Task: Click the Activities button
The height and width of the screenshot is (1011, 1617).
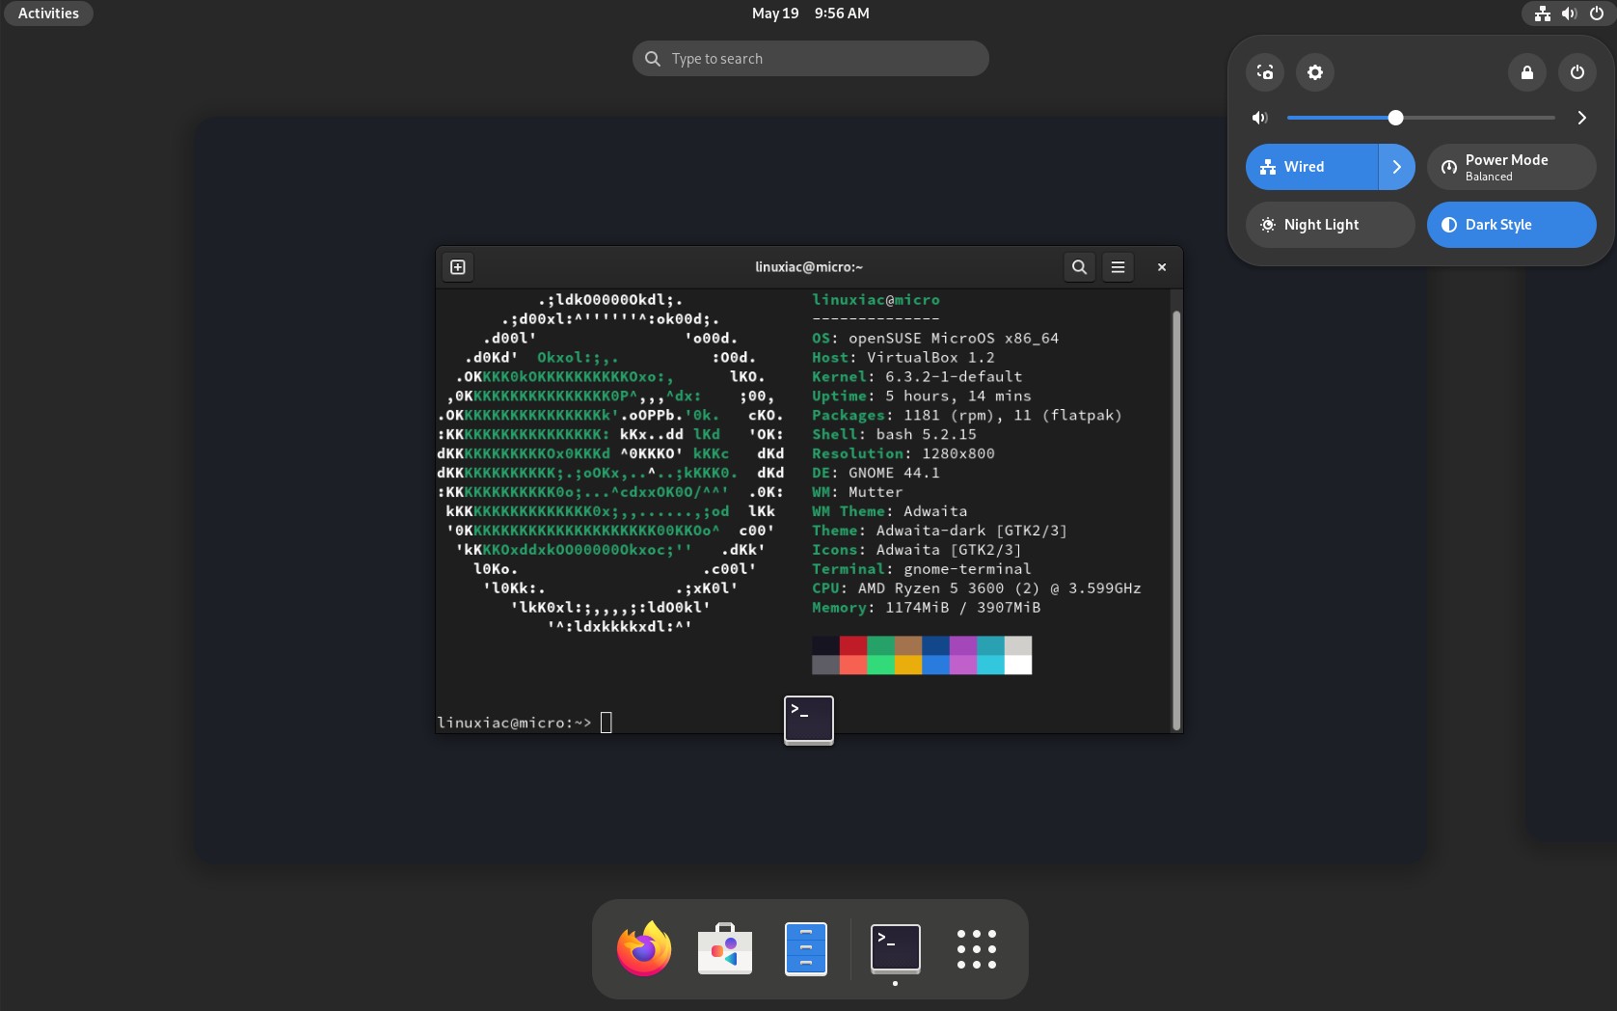Action: pos(48,14)
